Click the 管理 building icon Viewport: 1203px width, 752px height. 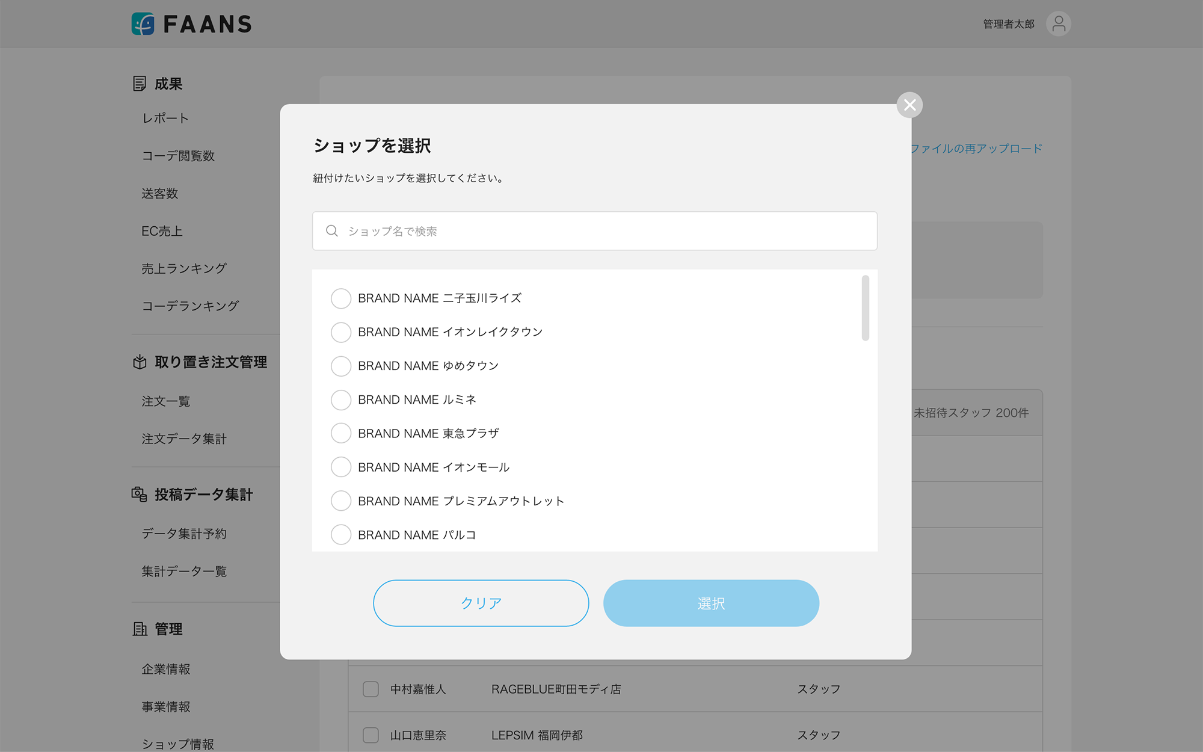point(140,629)
